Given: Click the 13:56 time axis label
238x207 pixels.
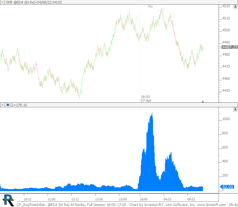Looking at the screenshot, I should [x=99, y=199].
